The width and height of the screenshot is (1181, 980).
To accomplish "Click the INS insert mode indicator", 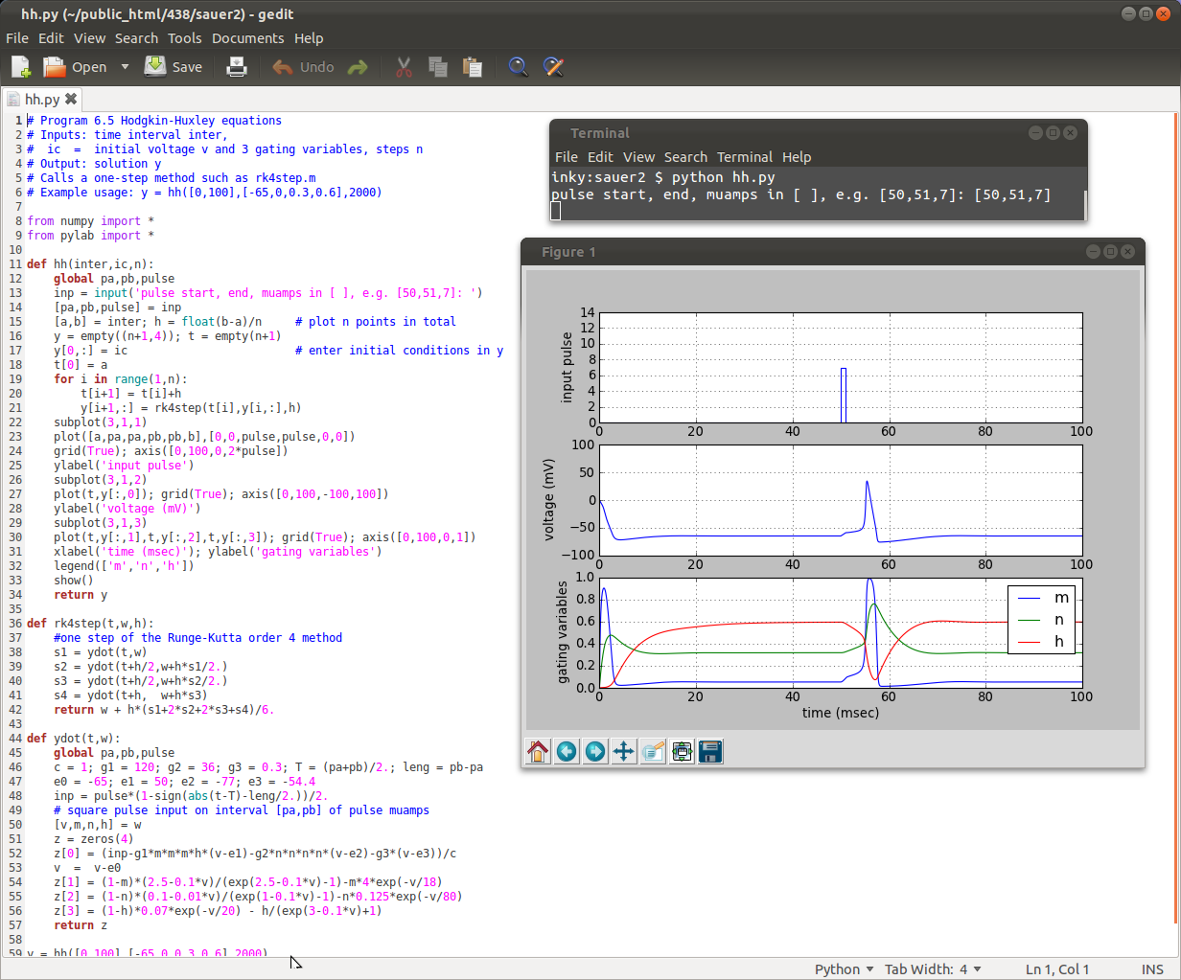I will pos(1152,969).
